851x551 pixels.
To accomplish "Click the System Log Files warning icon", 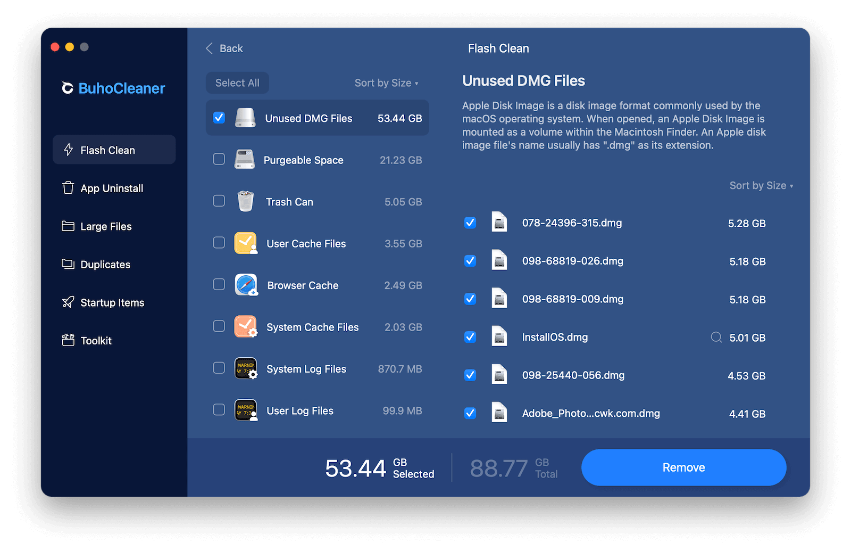I will point(246,368).
